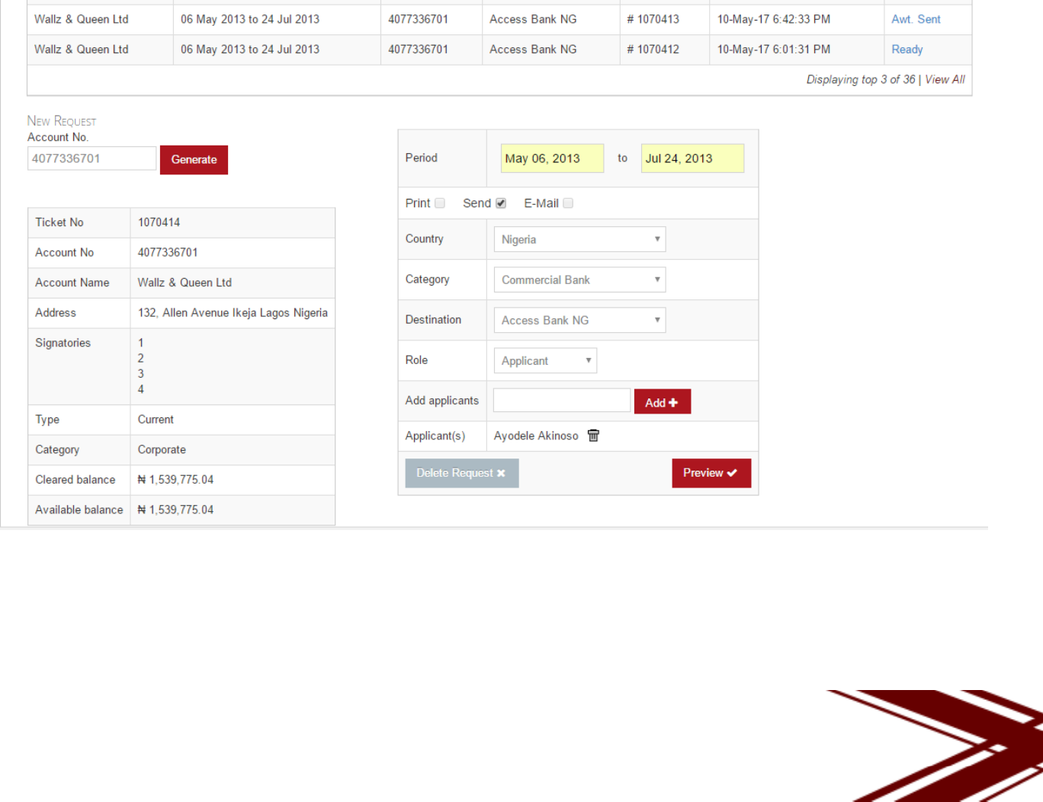The width and height of the screenshot is (1043, 802).
Task: Click the Add applicant button
Action: pyautogui.click(x=662, y=401)
